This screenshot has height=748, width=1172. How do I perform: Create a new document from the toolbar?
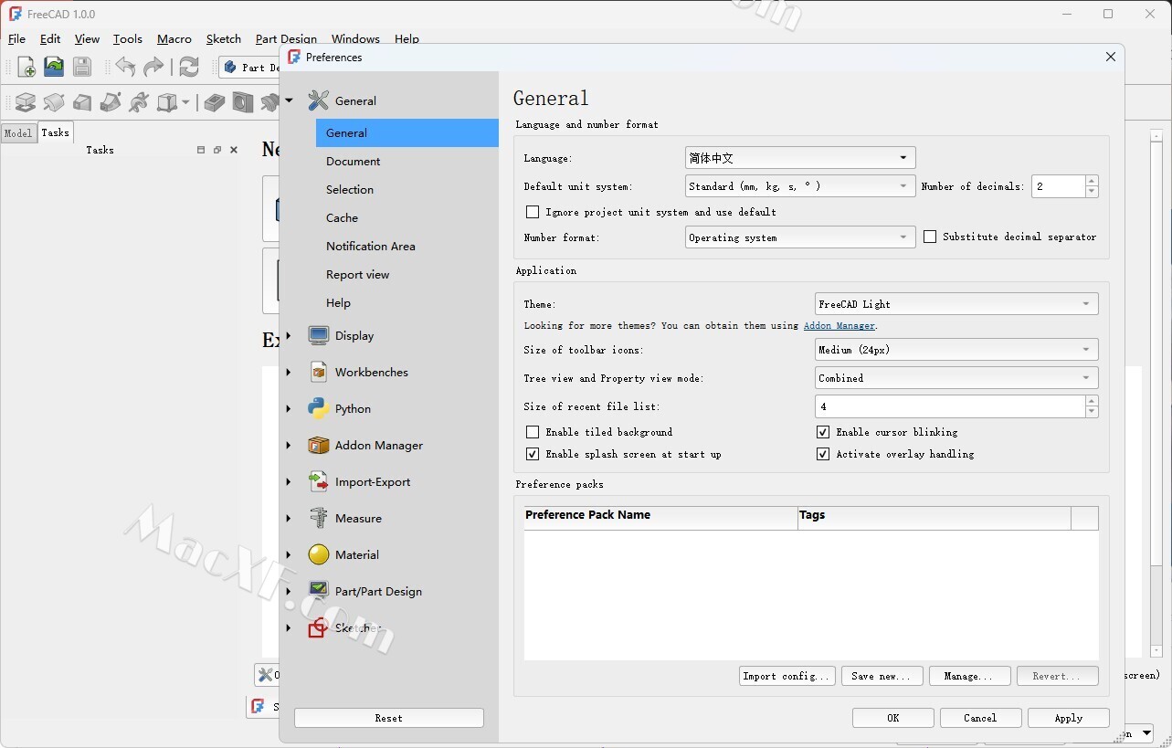(26, 67)
